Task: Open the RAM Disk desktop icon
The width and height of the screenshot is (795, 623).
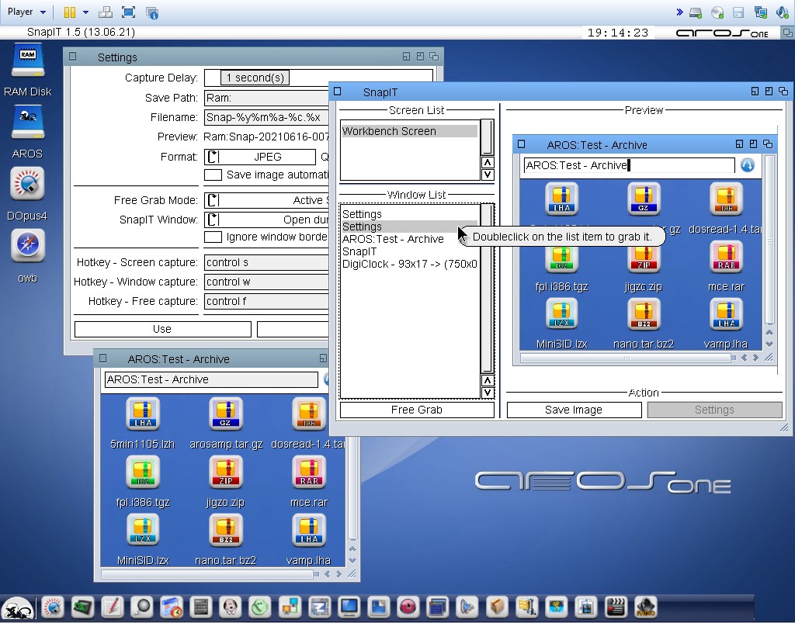Action: point(27,62)
